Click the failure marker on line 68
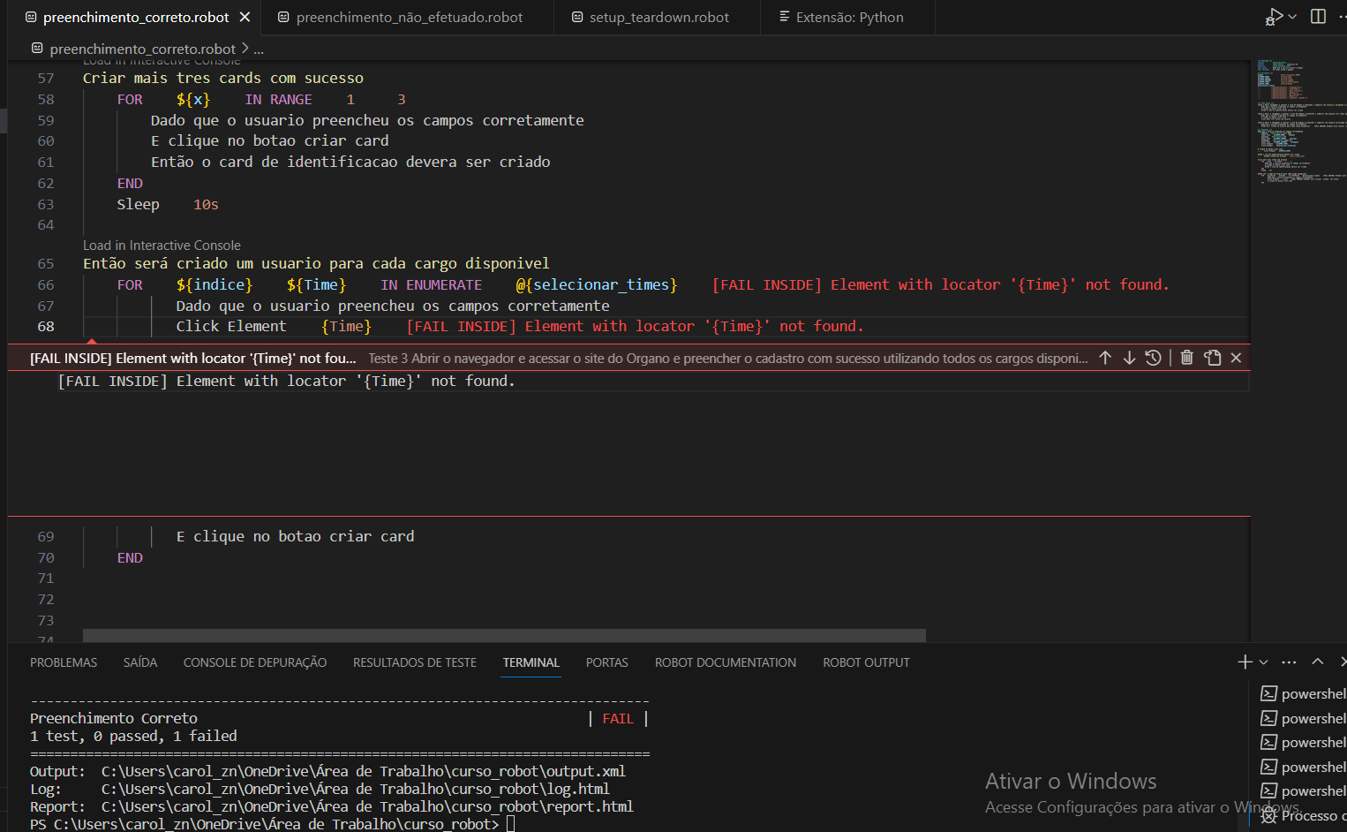 [92, 340]
